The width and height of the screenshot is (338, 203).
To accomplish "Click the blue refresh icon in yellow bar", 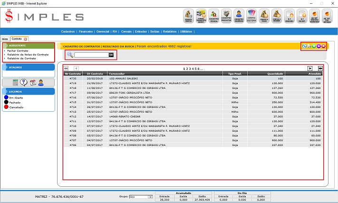I will (304, 46).
